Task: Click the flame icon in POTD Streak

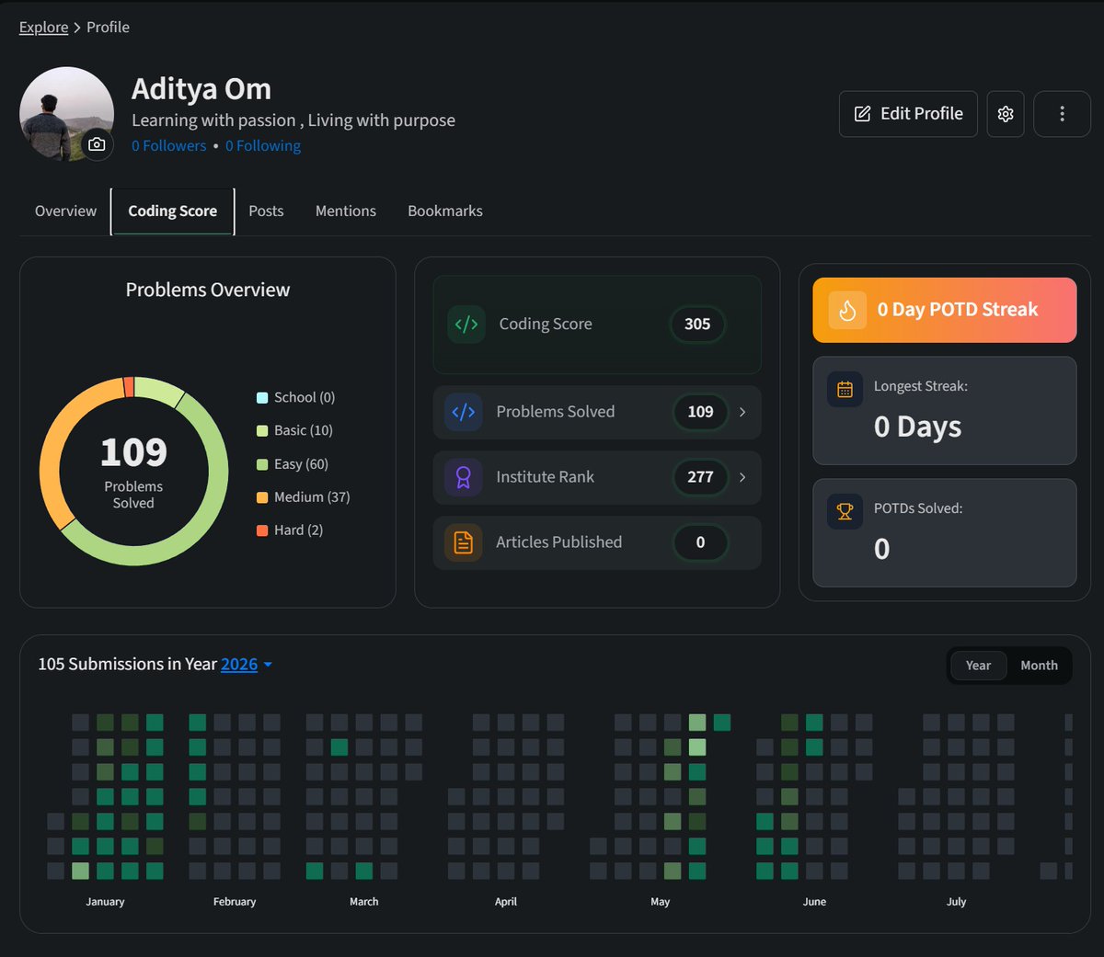Action: point(847,310)
